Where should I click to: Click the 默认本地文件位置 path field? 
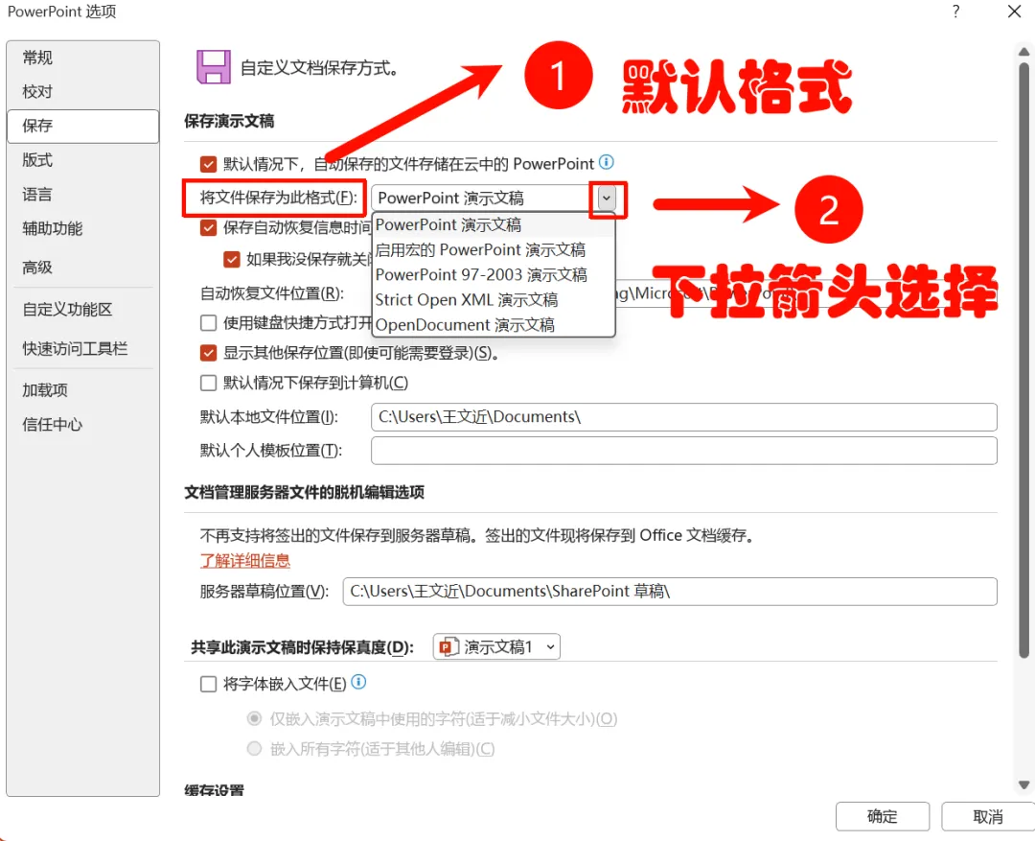pos(684,417)
